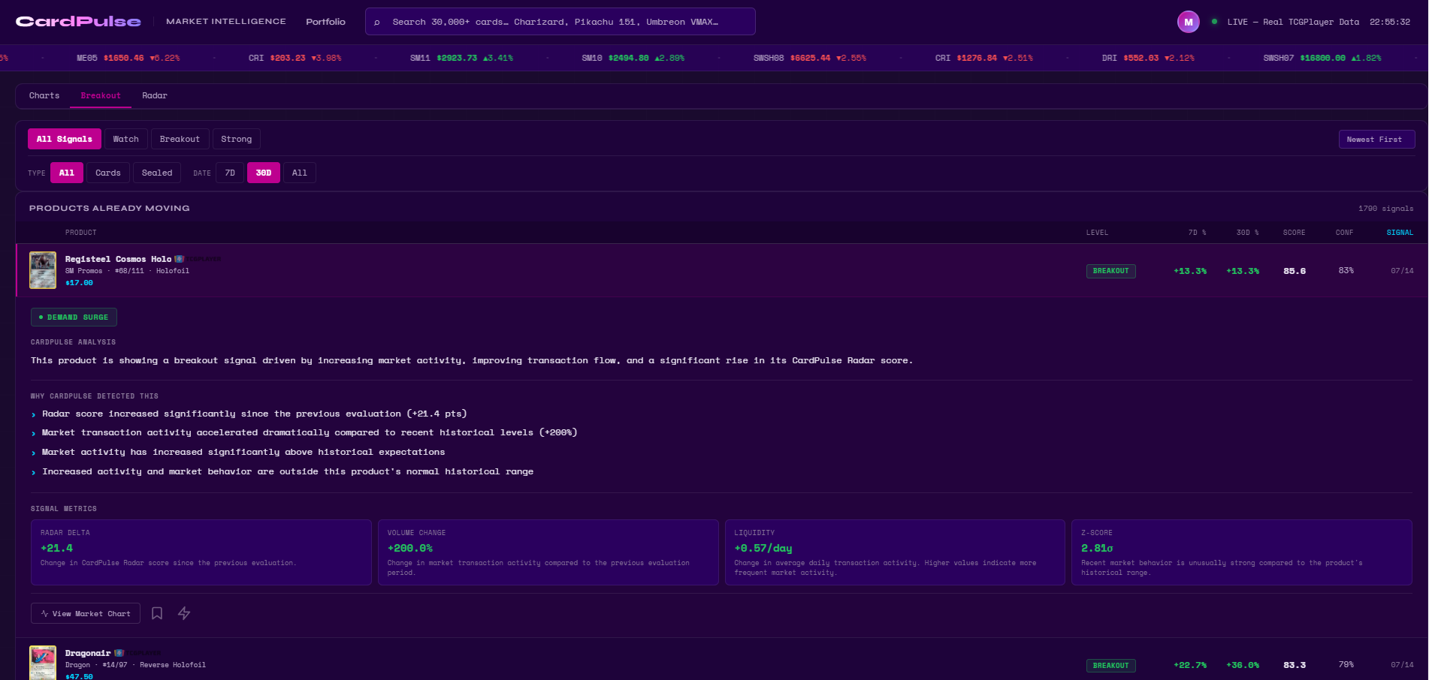Toggle the Watch signal filter
This screenshot has width=1429, height=680.
(x=126, y=139)
